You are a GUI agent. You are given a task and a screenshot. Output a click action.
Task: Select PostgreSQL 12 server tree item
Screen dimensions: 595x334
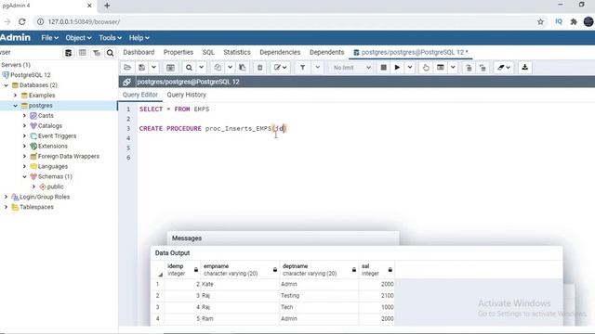pyautogui.click(x=30, y=75)
